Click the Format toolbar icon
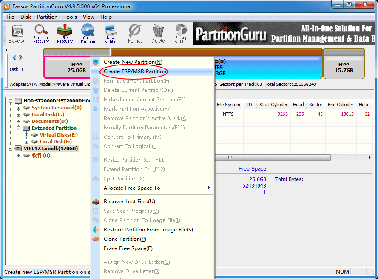The width and height of the screenshot is (378, 279). pyautogui.click(x=135, y=34)
